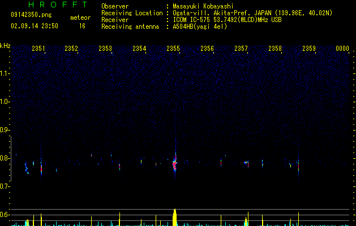Click the 0.9 kHz axis label
The image size is (356, 226).
coord(5,130)
